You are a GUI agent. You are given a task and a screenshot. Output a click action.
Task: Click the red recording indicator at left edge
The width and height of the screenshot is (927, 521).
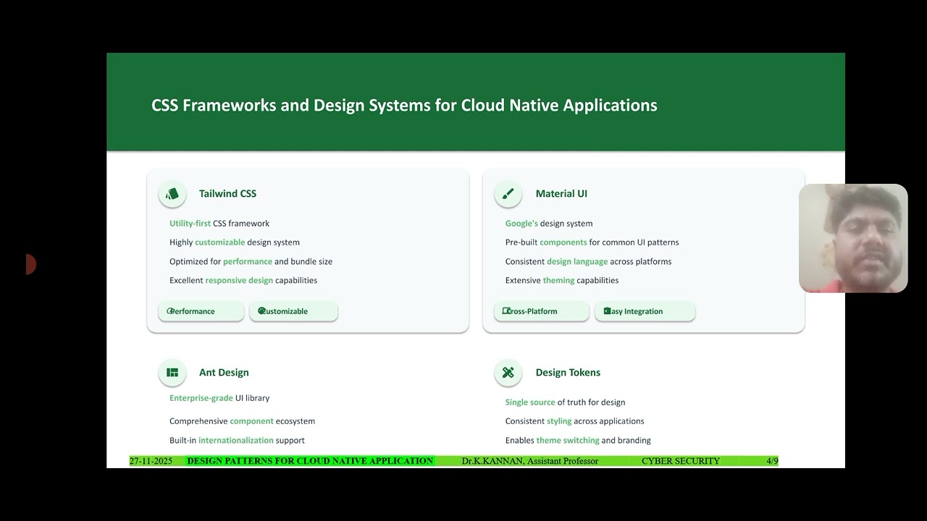coord(30,264)
